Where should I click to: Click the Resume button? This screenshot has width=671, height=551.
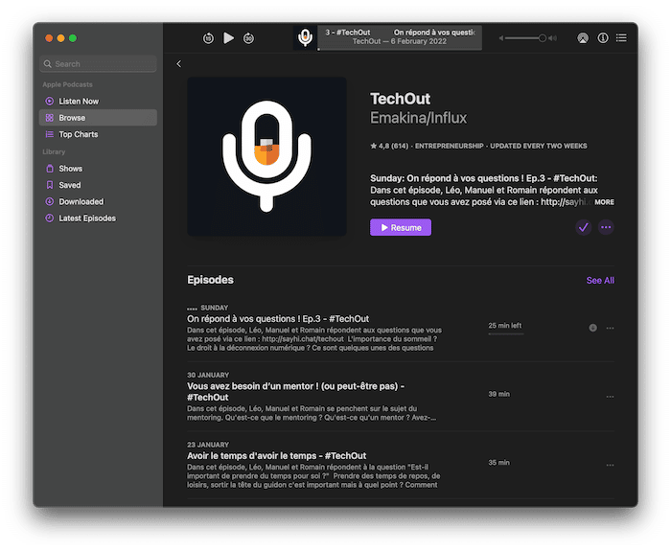(x=401, y=228)
